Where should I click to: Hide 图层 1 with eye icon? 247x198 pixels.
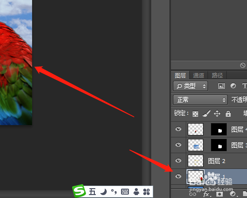tap(178, 176)
